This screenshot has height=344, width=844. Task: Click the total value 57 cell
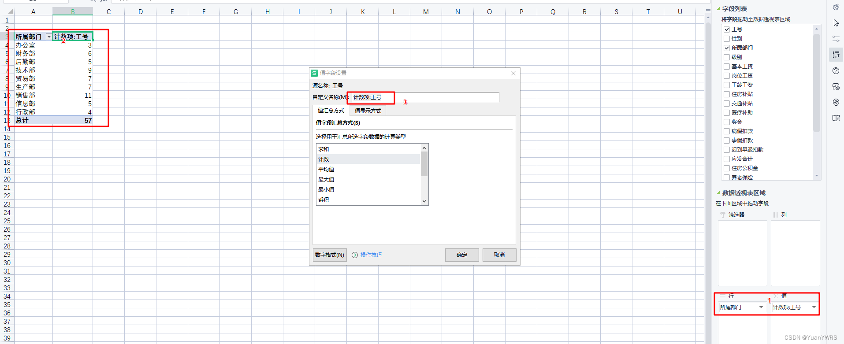click(73, 121)
